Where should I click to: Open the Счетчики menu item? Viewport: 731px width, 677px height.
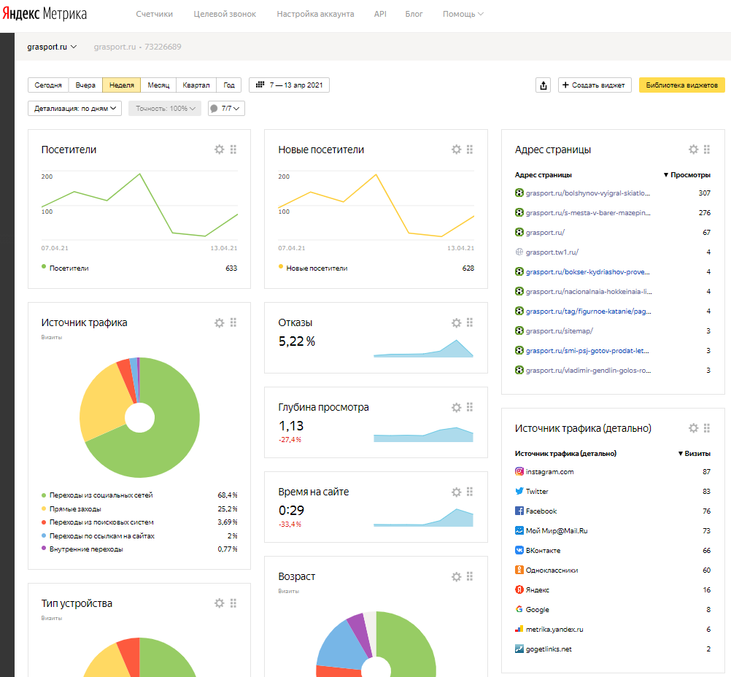pos(154,14)
